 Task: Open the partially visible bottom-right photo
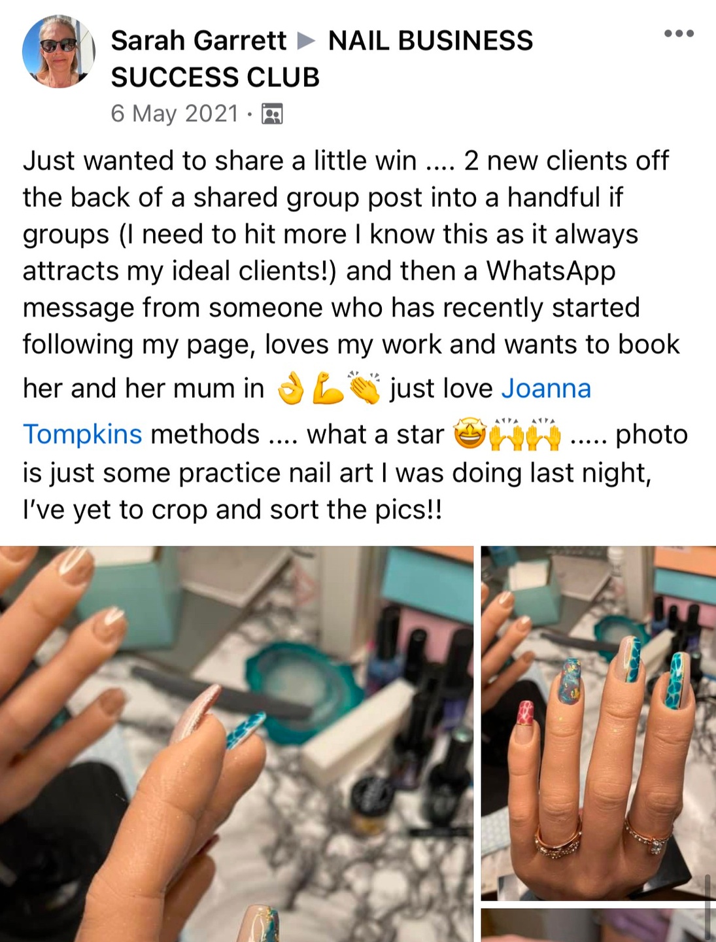point(598,925)
